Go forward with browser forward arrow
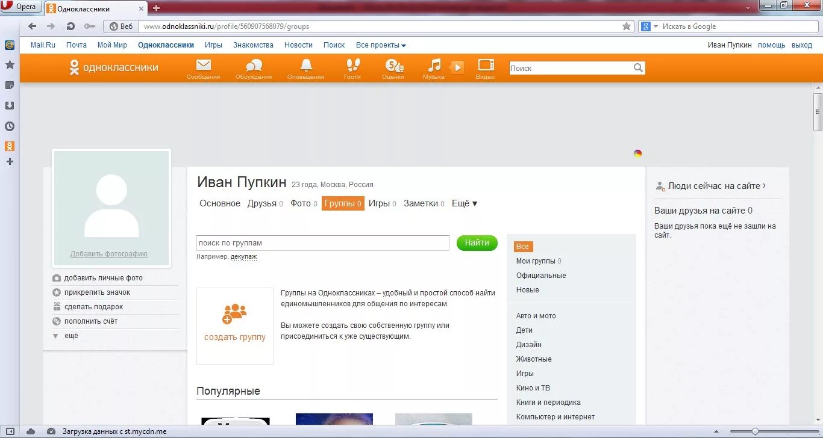This screenshot has height=438, width=823. click(51, 26)
